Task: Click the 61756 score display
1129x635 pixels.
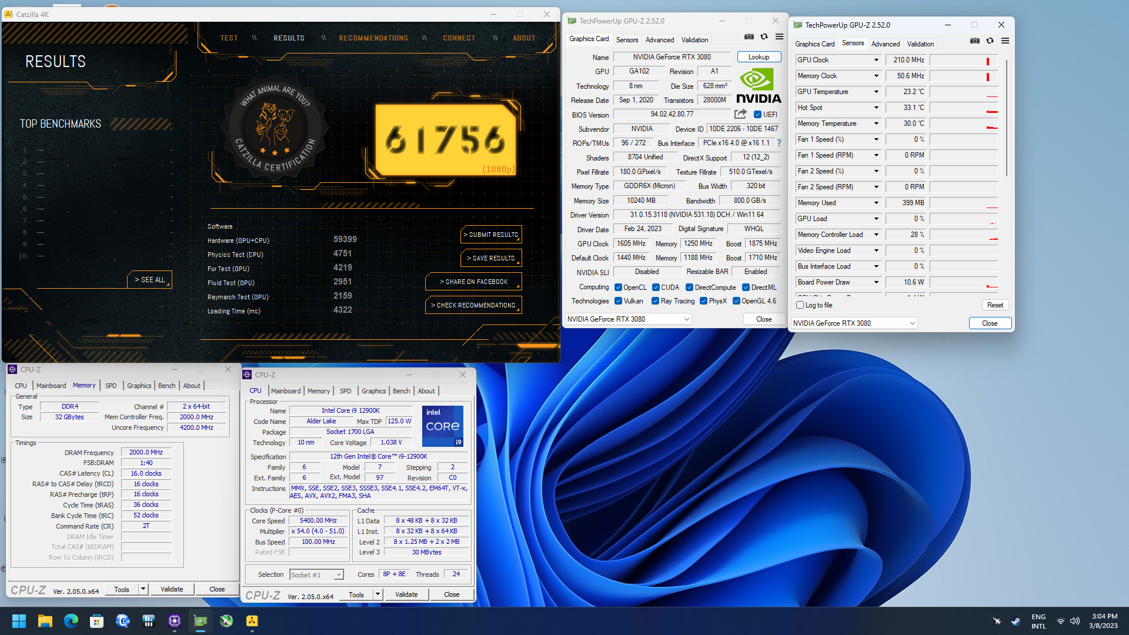Action: 446,140
